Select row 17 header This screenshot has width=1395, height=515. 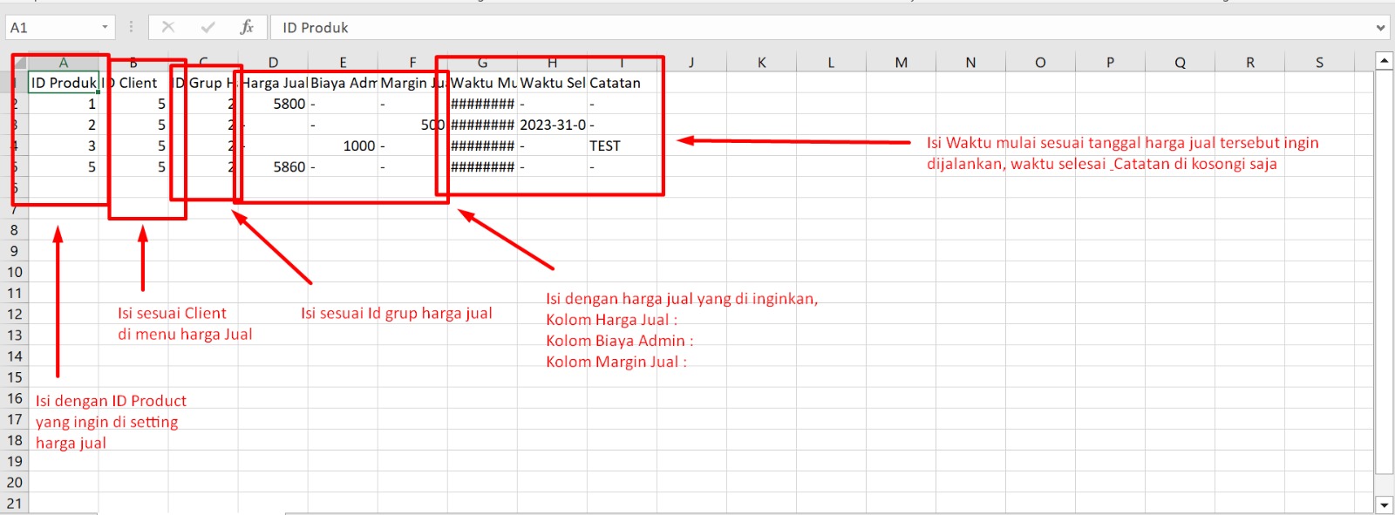coord(15,419)
